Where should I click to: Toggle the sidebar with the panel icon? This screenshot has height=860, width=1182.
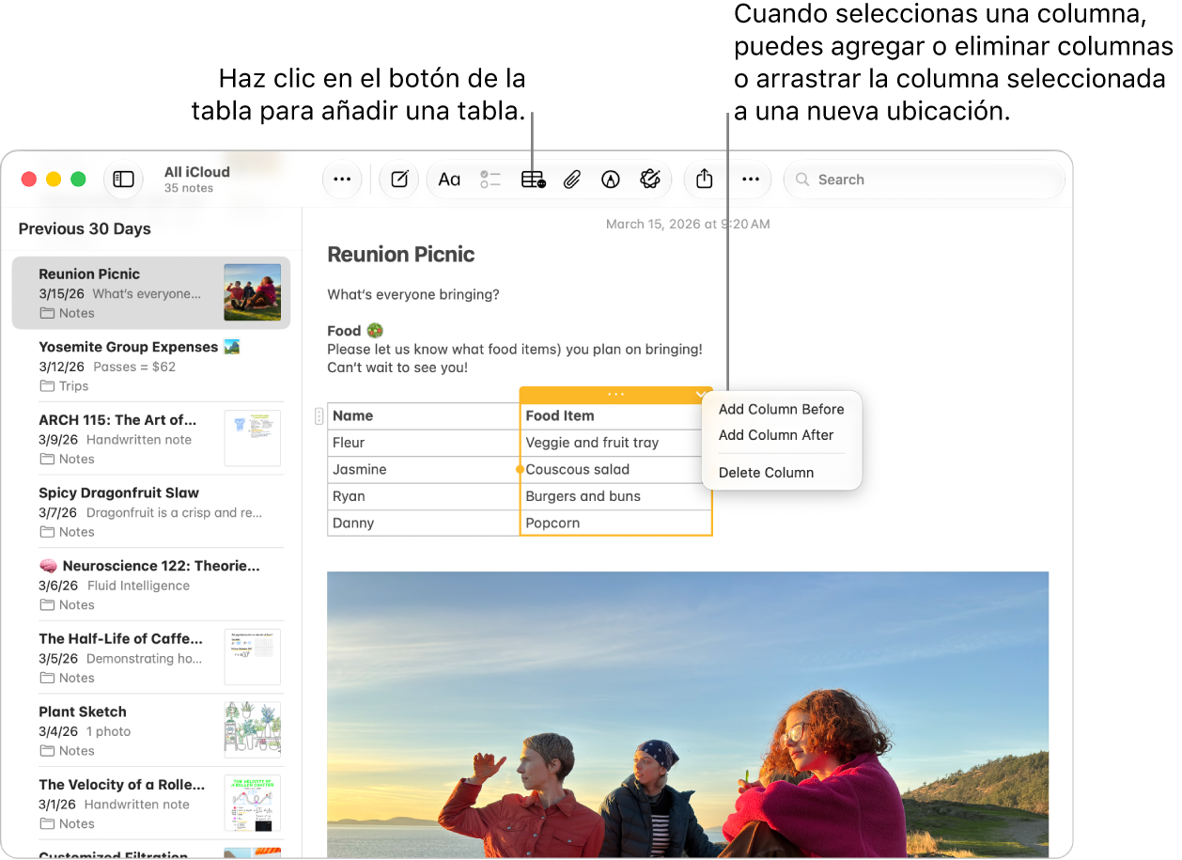tap(124, 180)
